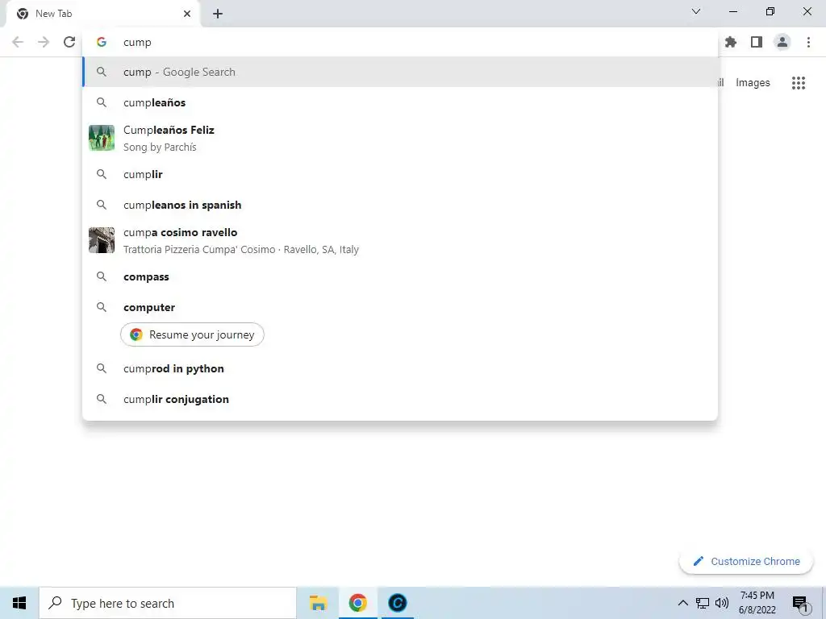The width and height of the screenshot is (826, 619).
Task: Open the blue C app in taskbar
Action: tap(397, 603)
